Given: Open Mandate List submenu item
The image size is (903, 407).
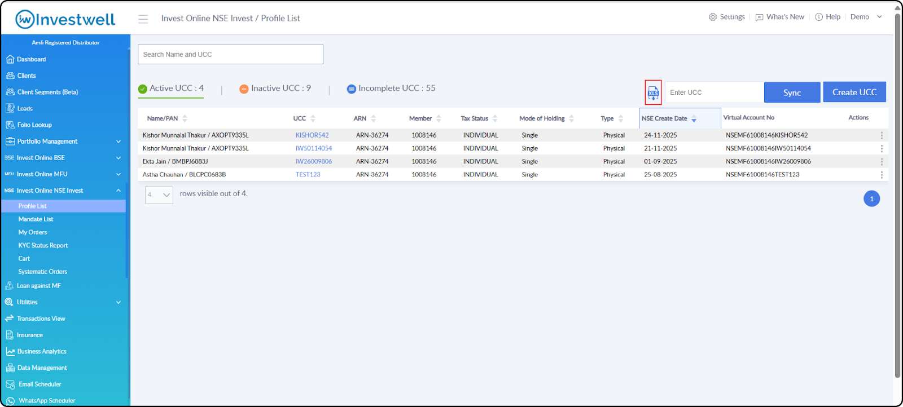Looking at the screenshot, I should (x=36, y=219).
